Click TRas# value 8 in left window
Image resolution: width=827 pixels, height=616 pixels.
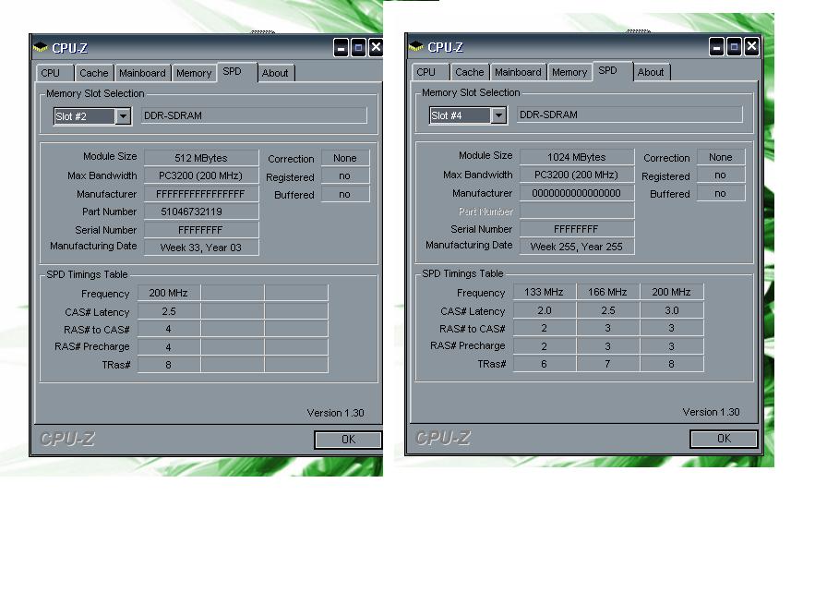168,365
